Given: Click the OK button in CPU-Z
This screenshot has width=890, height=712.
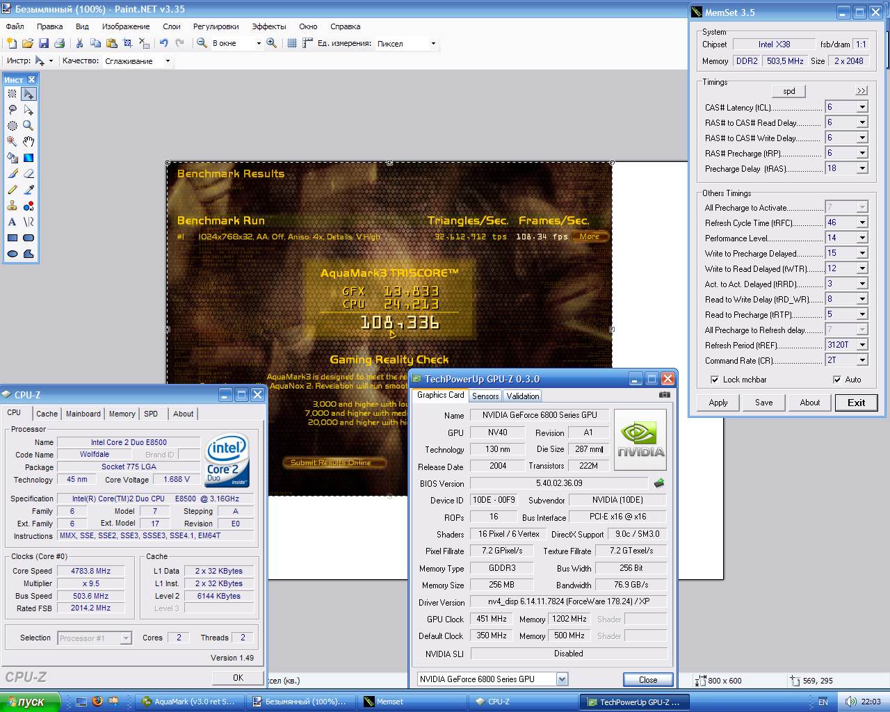Looking at the screenshot, I should (x=238, y=677).
